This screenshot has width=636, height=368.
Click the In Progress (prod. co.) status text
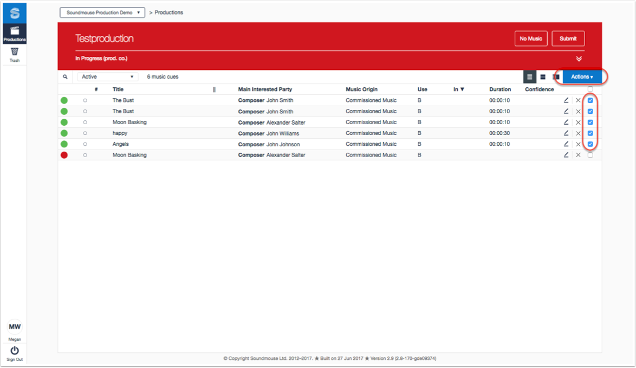coord(101,59)
